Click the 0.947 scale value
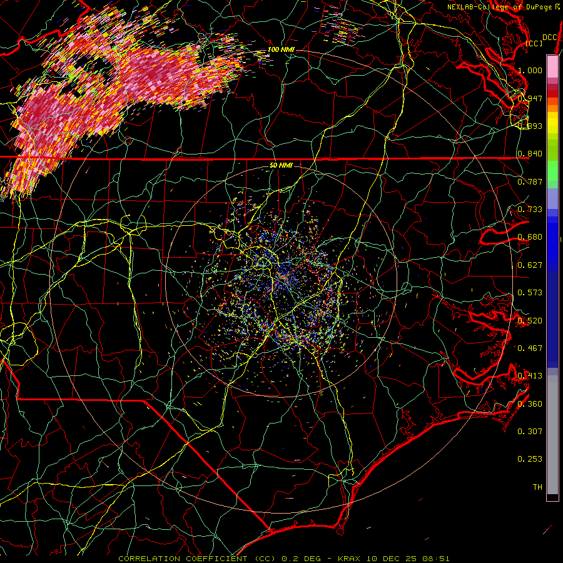This screenshot has height=563, width=563. pyautogui.click(x=530, y=98)
